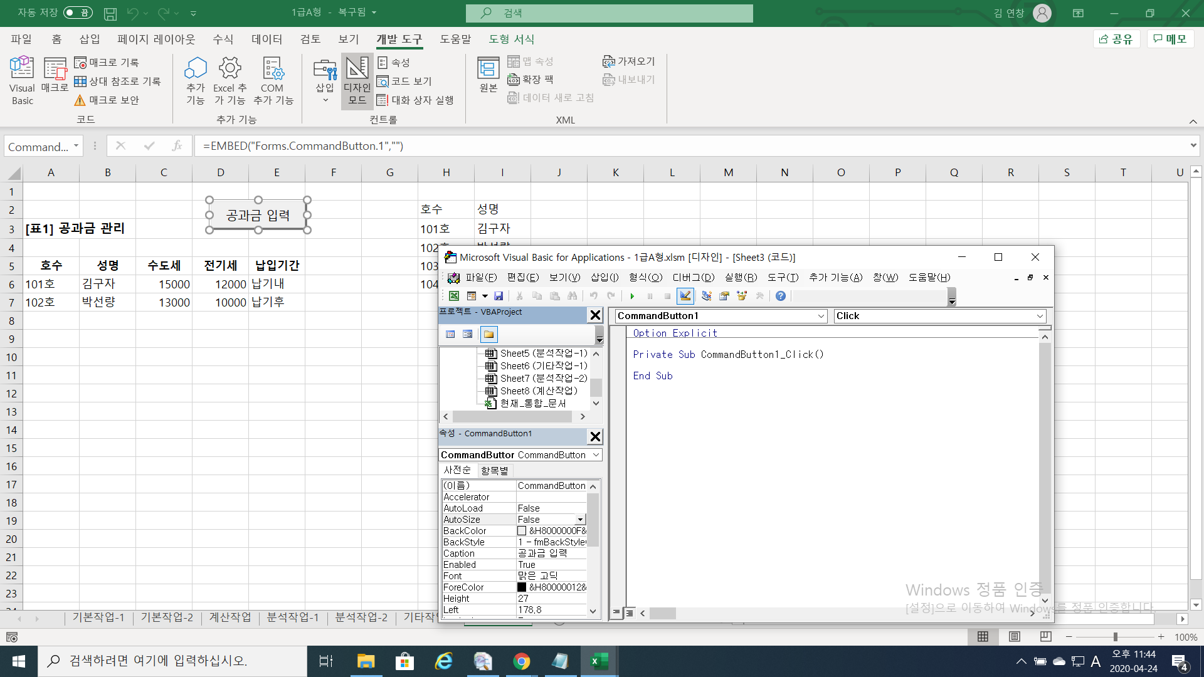Click the BackColor property color swatch

(522, 531)
